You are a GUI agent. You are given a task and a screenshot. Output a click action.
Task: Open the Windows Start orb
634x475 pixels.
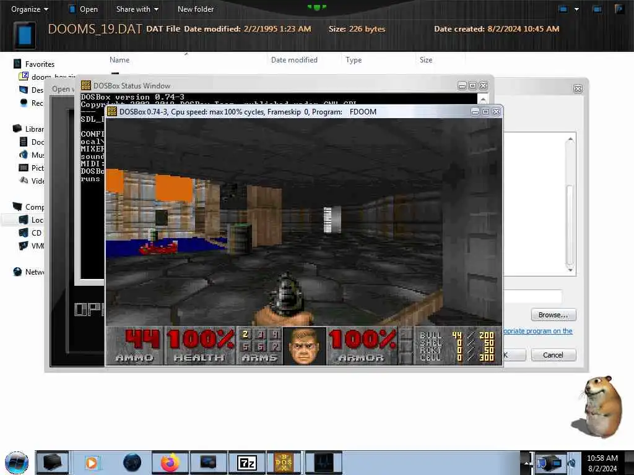coord(17,463)
